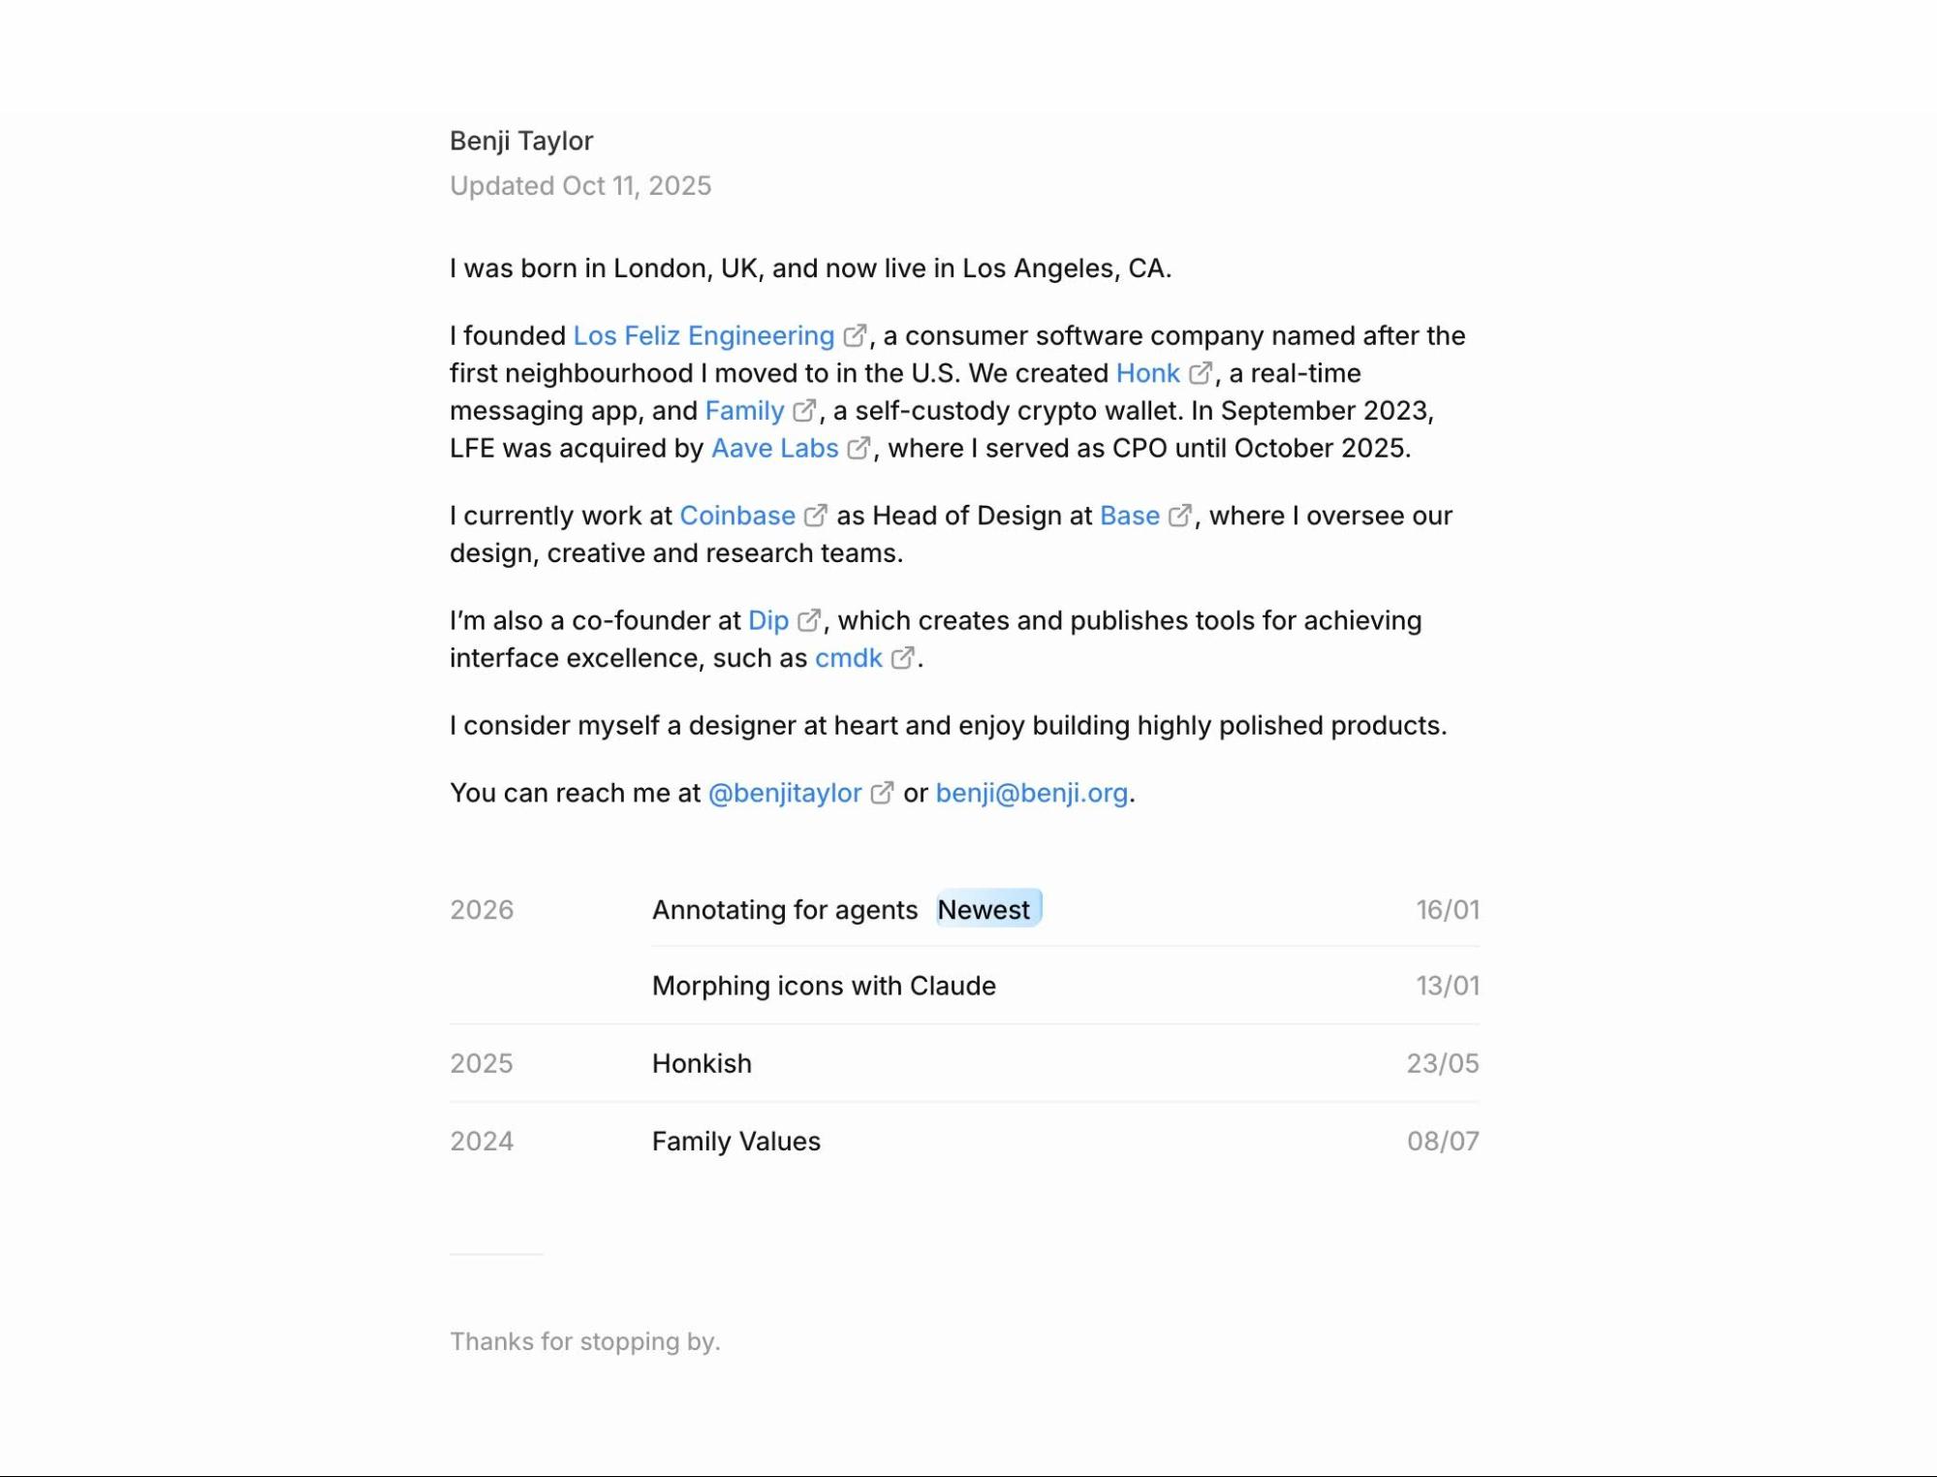Click external-link icon next to Coinbase
This screenshot has height=1477, width=1937.
pos(815,516)
